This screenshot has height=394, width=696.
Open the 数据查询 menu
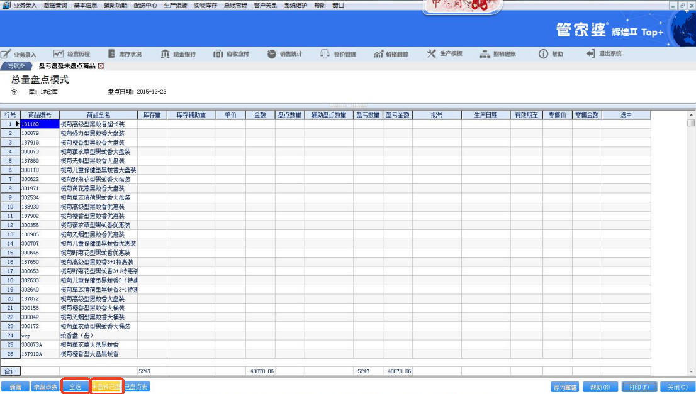55,5
